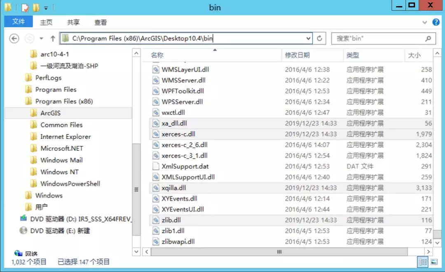445x272 pixels.
Task: Click the zlib.dll file icon
Action: click(155, 220)
